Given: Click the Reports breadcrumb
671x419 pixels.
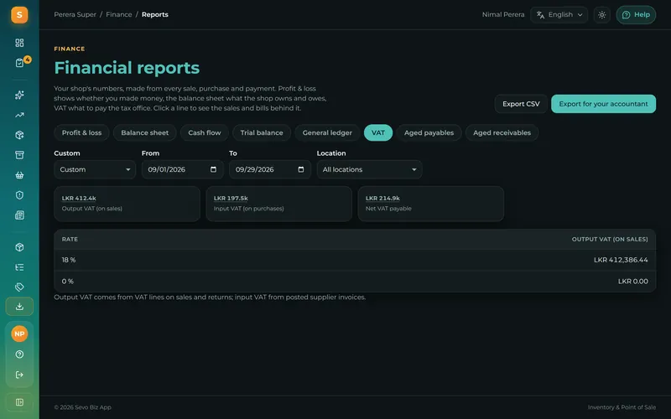Looking at the screenshot, I should [155, 14].
